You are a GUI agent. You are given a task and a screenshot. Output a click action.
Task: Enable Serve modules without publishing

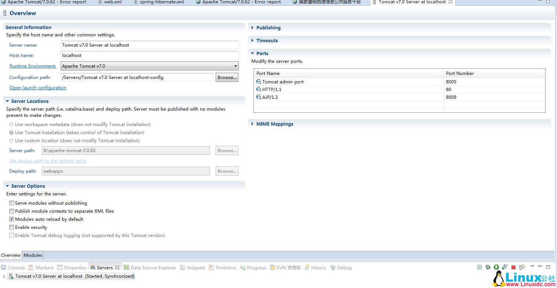12,203
